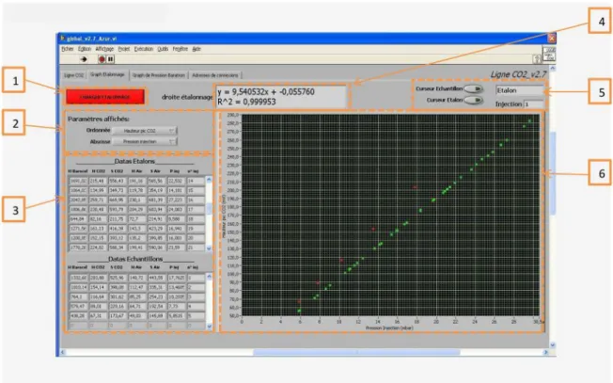
Task: Click up arrow of Datas Echantillons scrollbar
Action: (x=209, y=277)
